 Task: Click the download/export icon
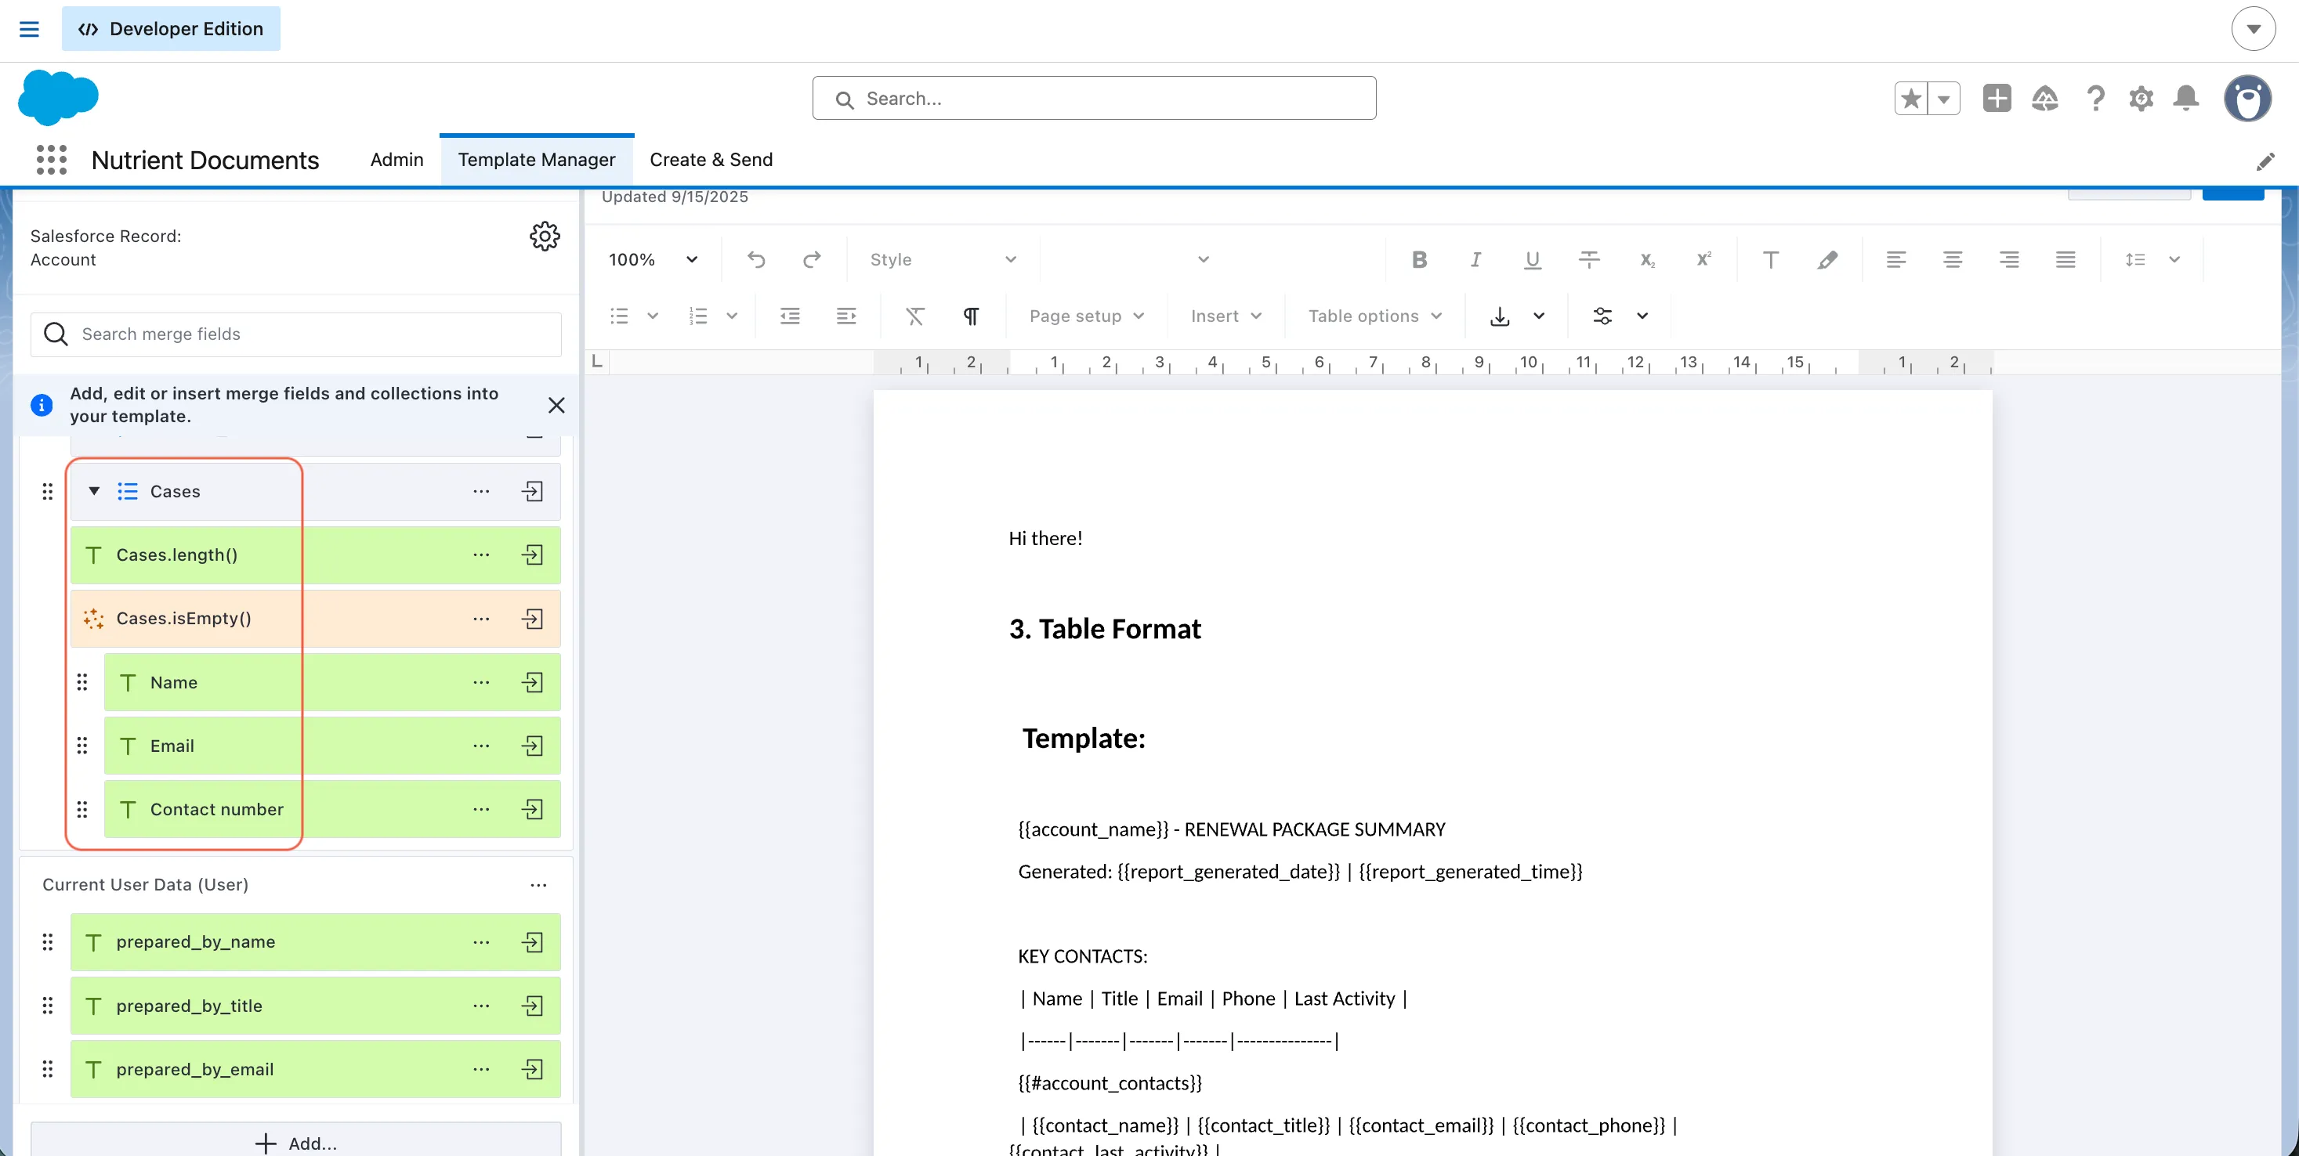tap(1499, 316)
